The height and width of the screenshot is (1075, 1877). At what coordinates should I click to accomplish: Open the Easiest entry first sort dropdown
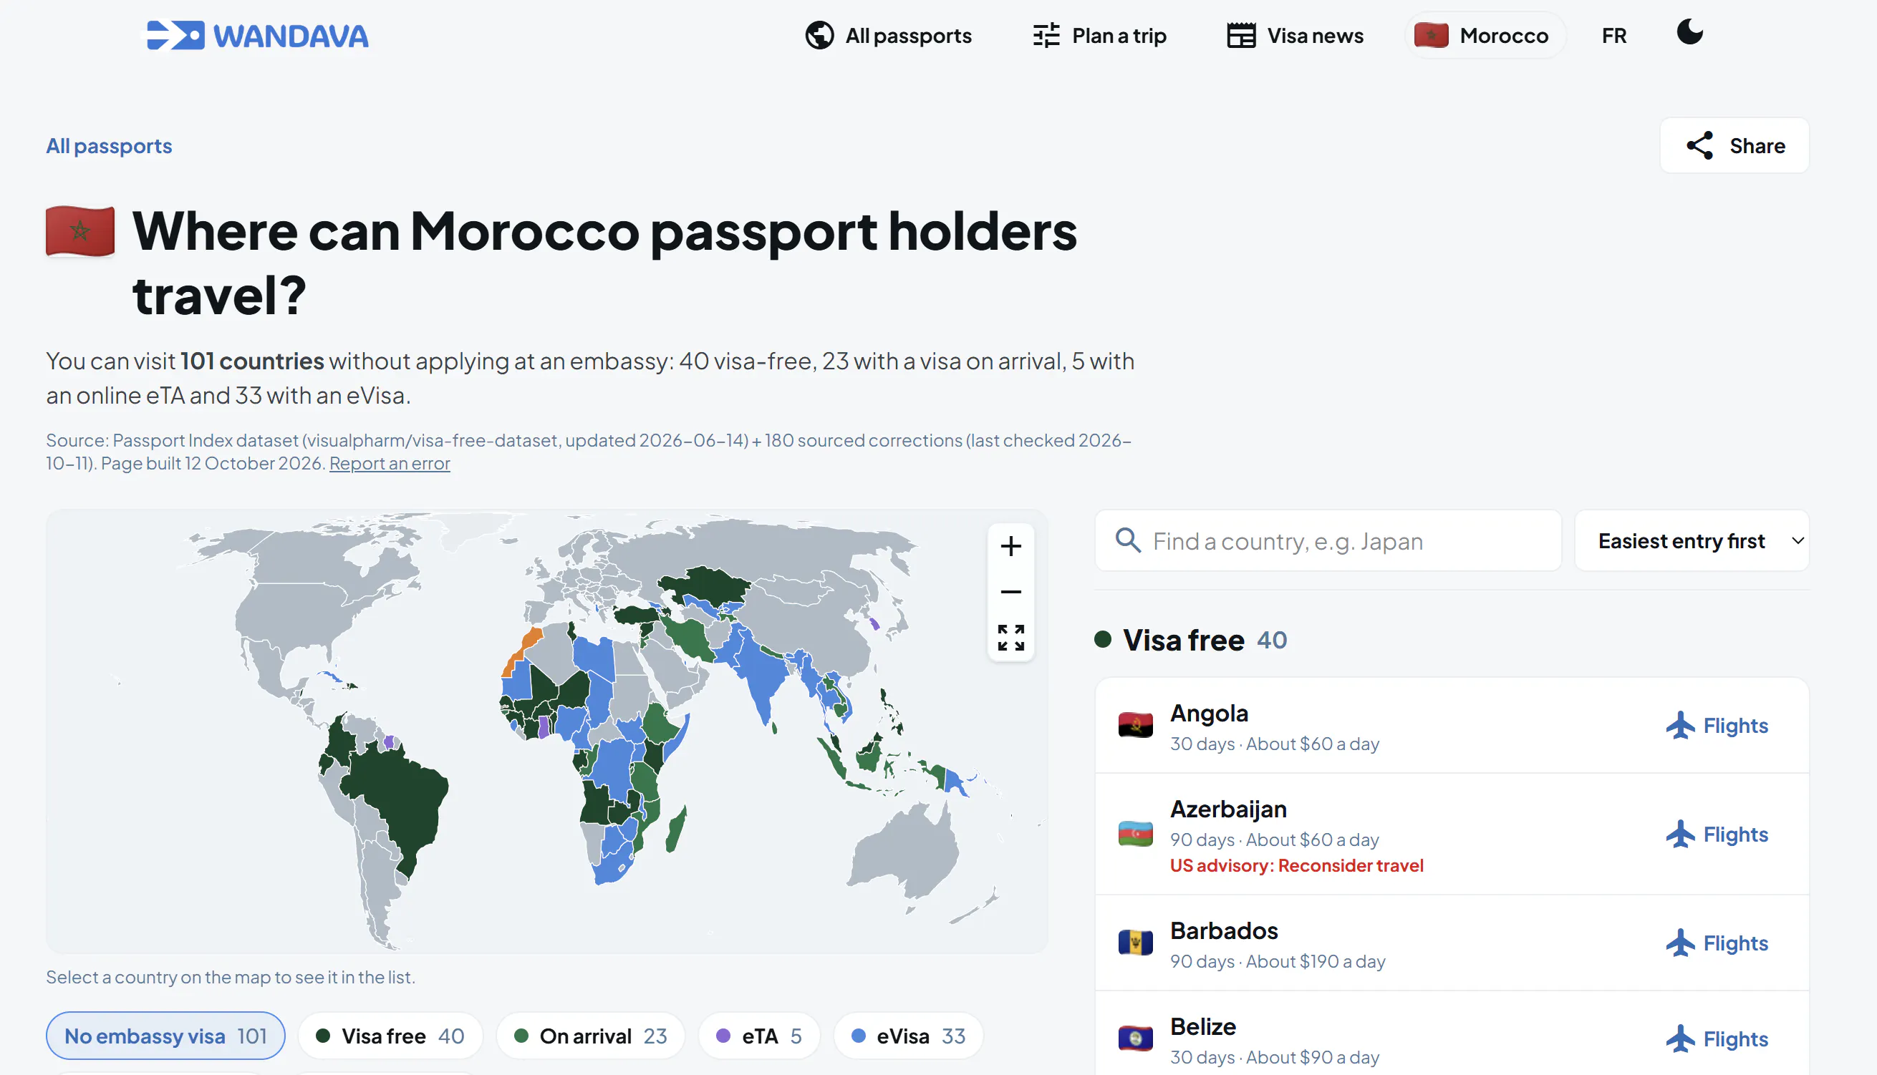(1692, 540)
